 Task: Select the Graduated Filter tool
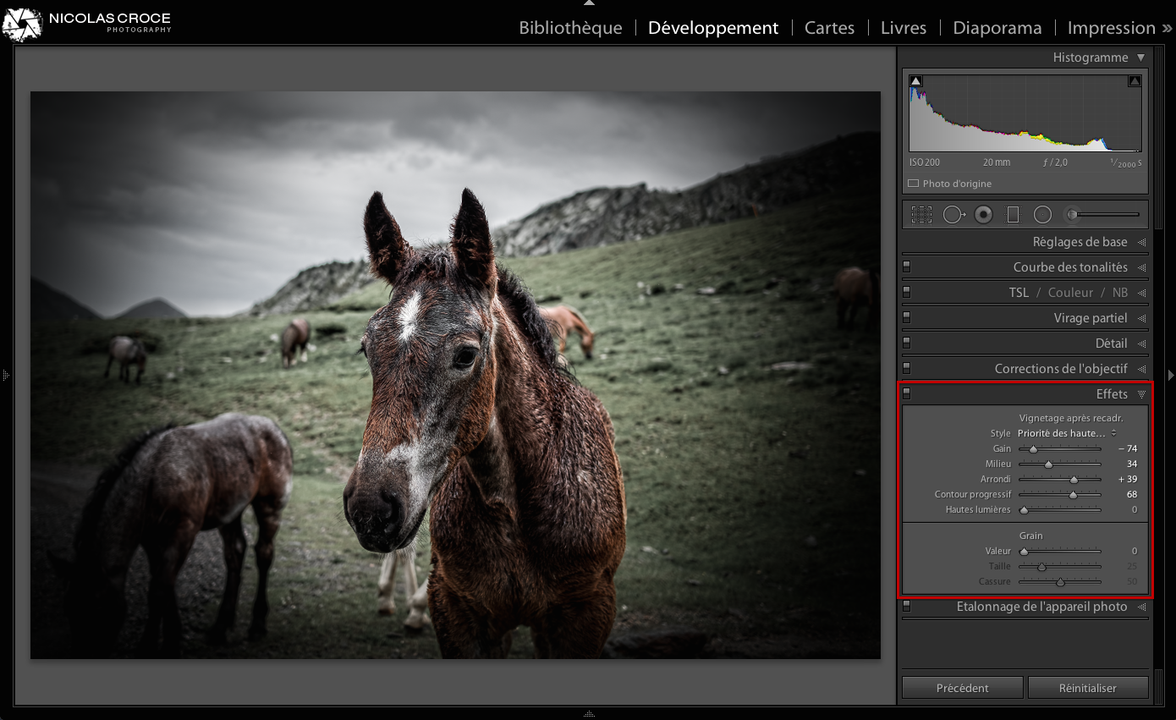pos(1013,214)
